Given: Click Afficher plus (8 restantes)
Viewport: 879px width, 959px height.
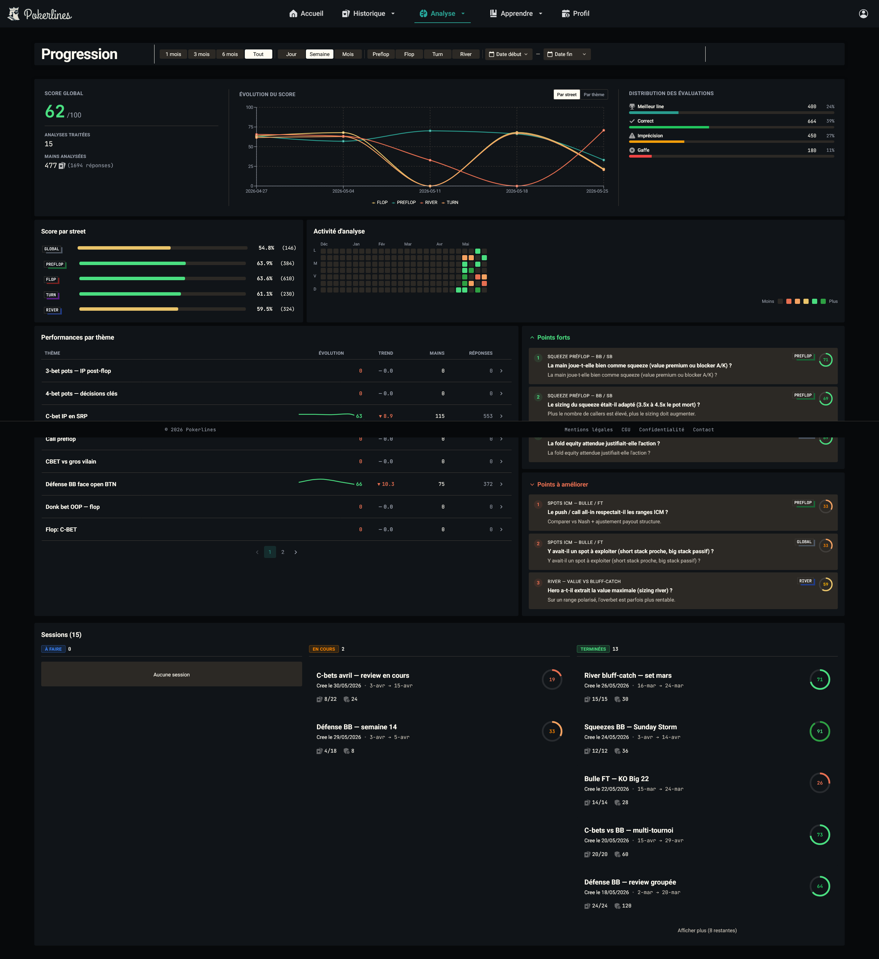Looking at the screenshot, I should [x=707, y=931].
